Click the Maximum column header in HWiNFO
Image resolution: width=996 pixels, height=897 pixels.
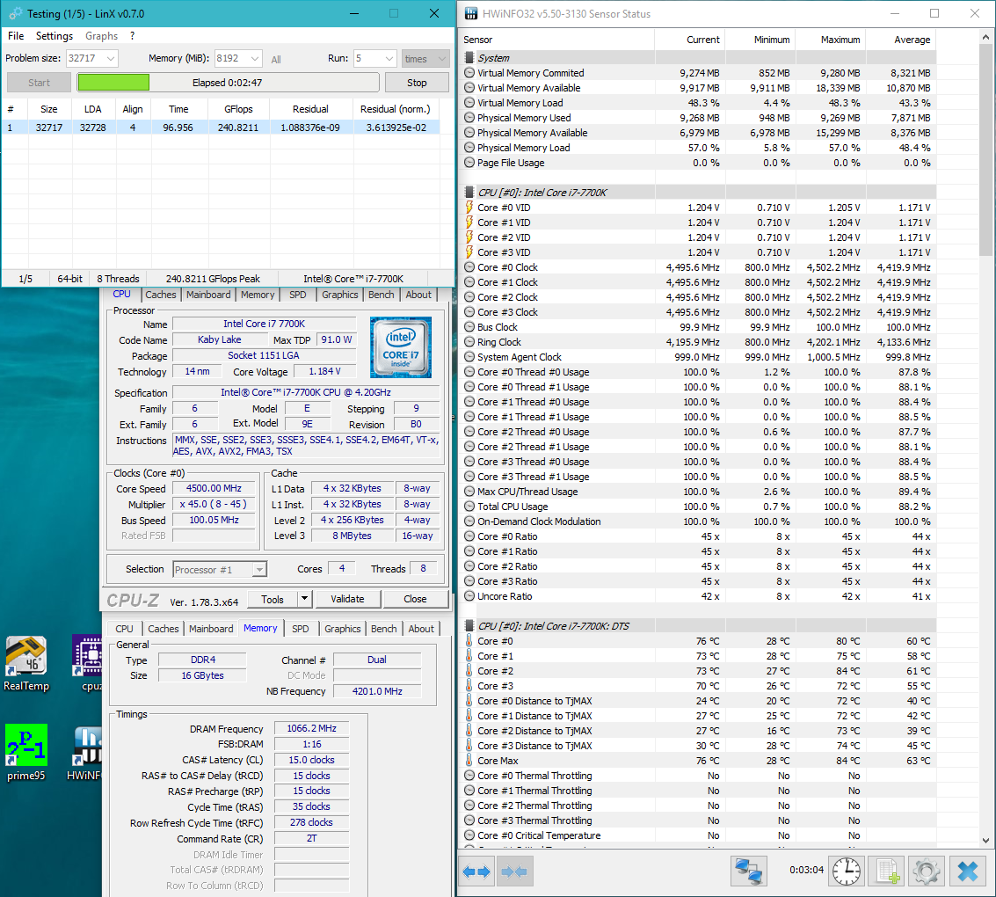tap(831, 40)
